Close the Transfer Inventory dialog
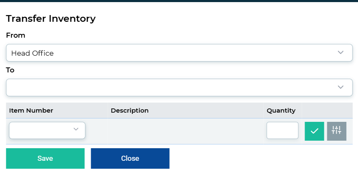The image size is (358, 175). pos(130,158)
